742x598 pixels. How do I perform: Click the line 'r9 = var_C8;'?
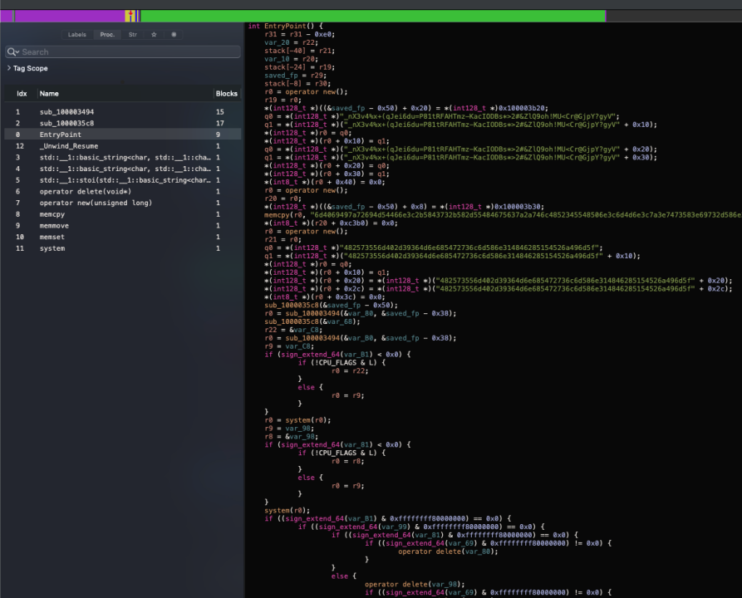click(289, 346)
